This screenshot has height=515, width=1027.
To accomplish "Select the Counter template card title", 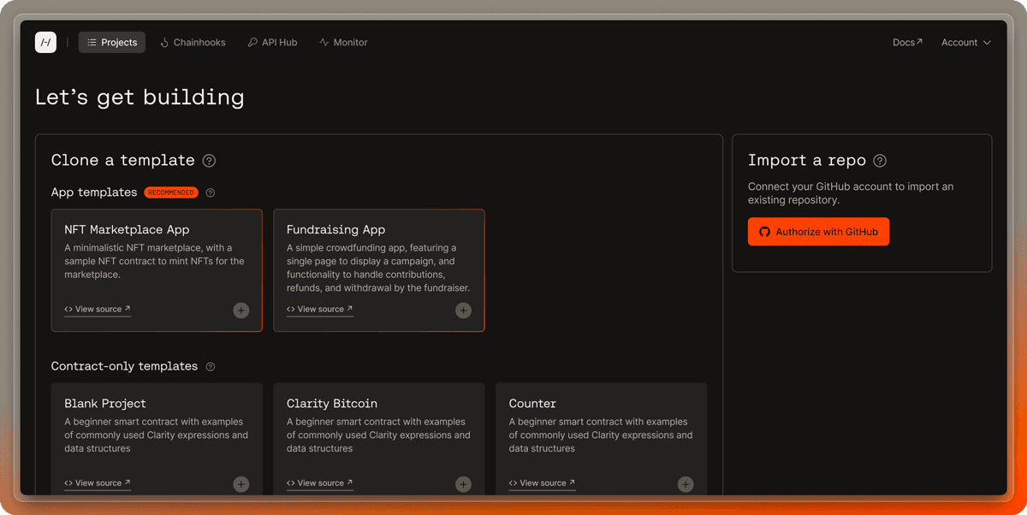I will pyautogui.click(x=532, y=404).
